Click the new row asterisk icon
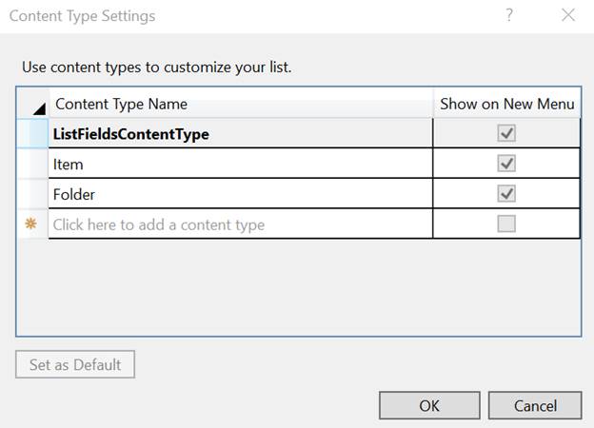Viewport: 594px width, 428px height. pyautogui.click(x=30, y=224)
